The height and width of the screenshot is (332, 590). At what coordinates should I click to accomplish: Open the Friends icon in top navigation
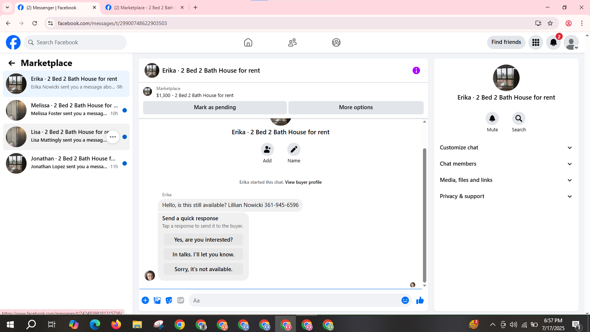(292, 42)
